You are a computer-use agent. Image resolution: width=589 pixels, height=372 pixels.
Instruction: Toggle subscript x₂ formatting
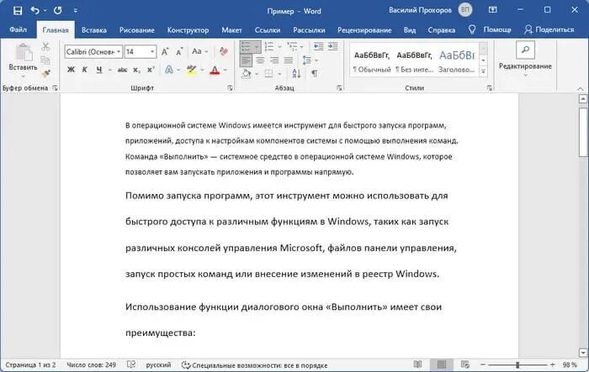(136, 70)
